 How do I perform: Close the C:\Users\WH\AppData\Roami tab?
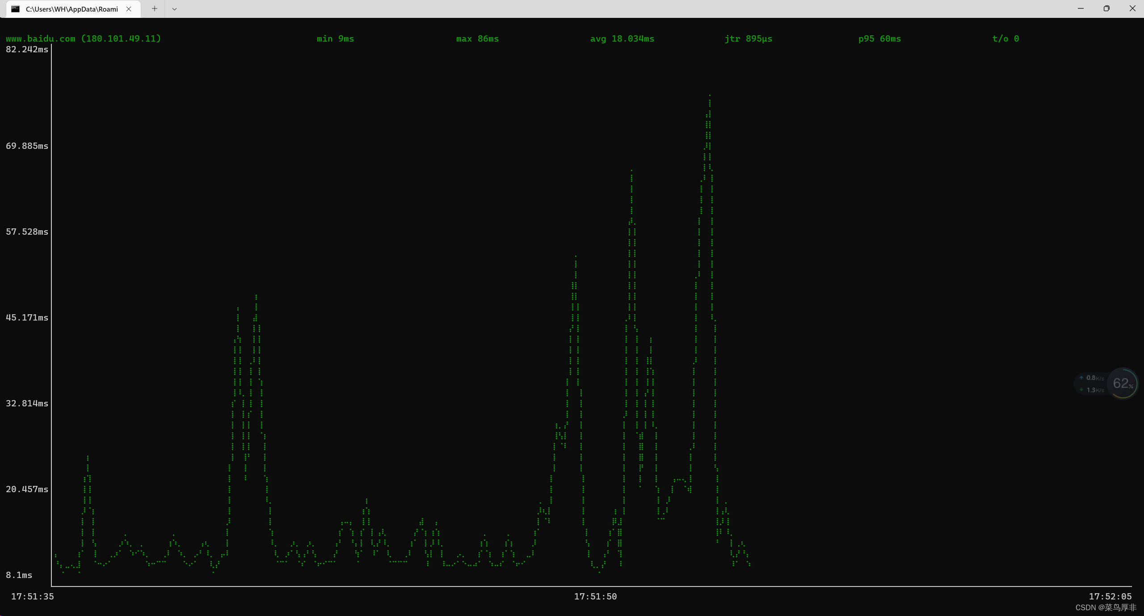pyautogui.click(x=129, y=9)
